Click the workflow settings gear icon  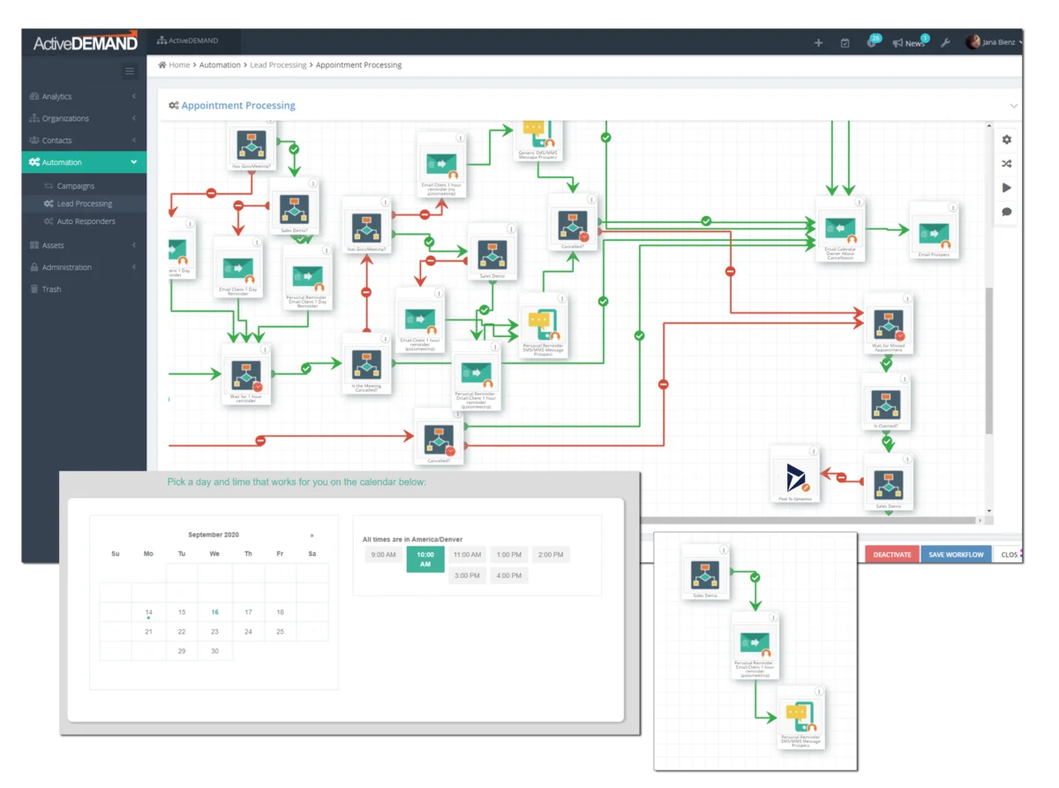1007,139
